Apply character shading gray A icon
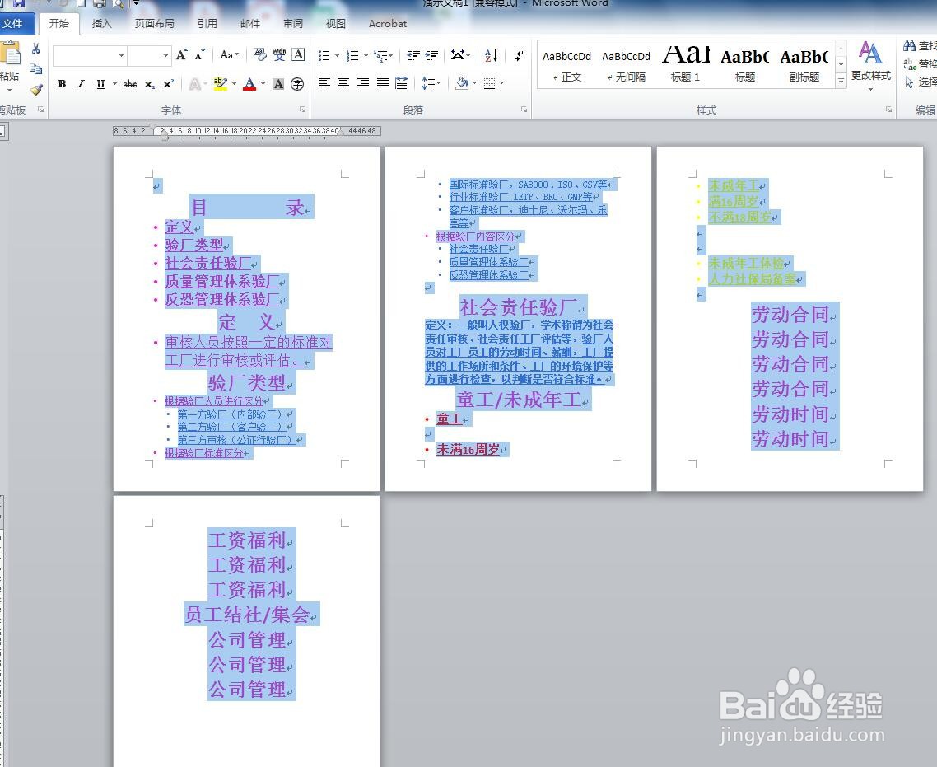Screen dimensions: 937x767 click(278, 84)
